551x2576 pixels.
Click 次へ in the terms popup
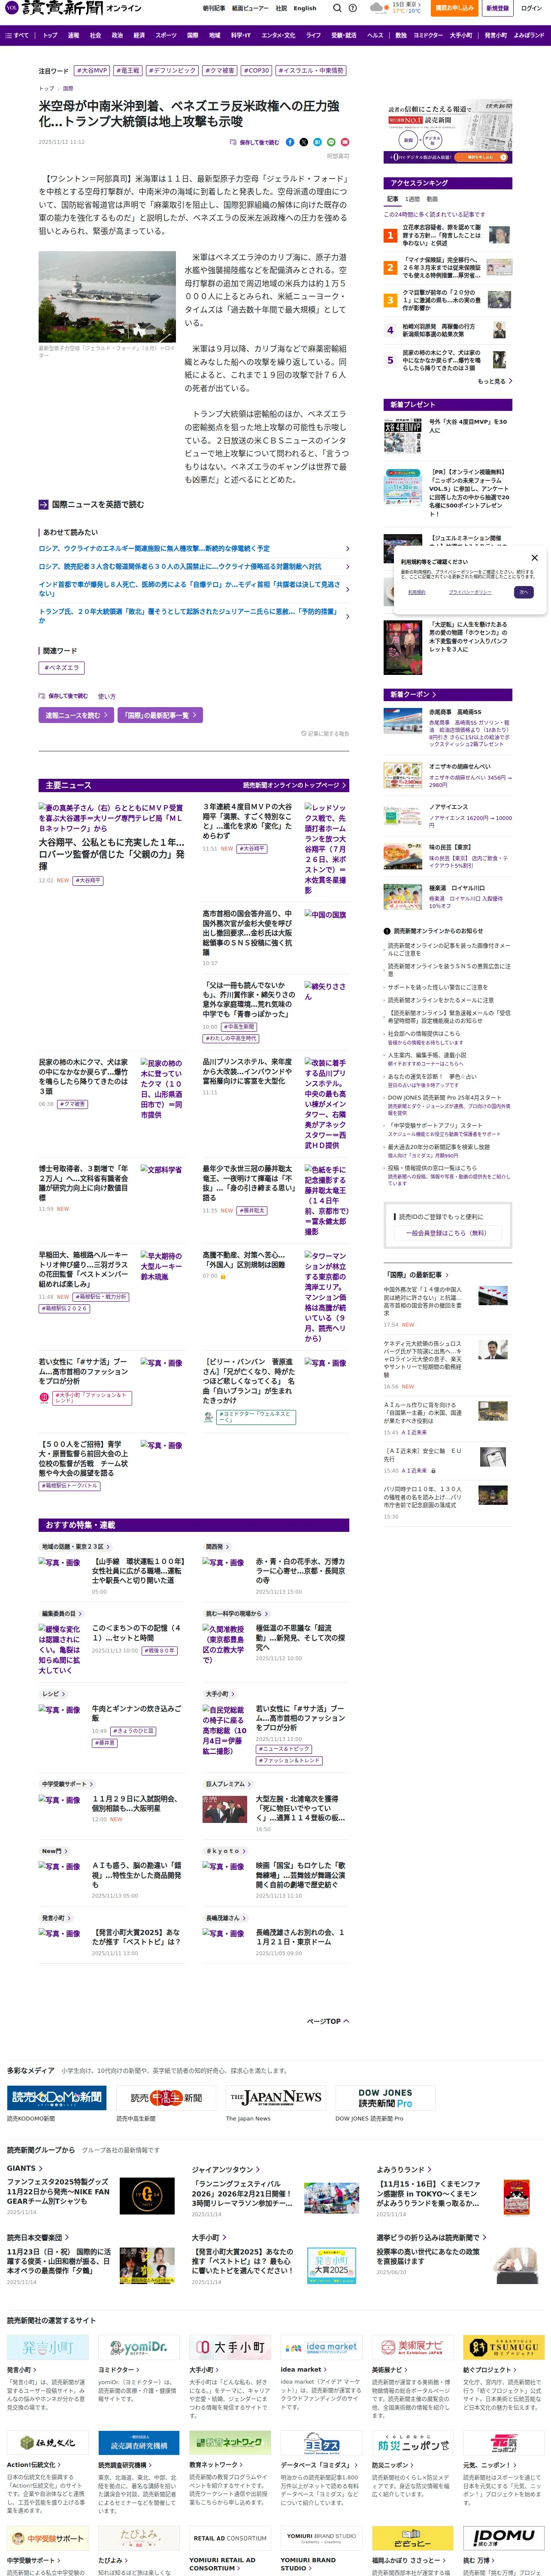[x=523, y=592]
